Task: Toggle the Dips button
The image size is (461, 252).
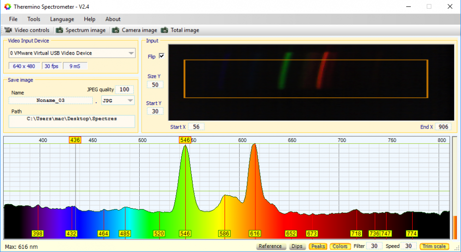Action: [297, 246]
